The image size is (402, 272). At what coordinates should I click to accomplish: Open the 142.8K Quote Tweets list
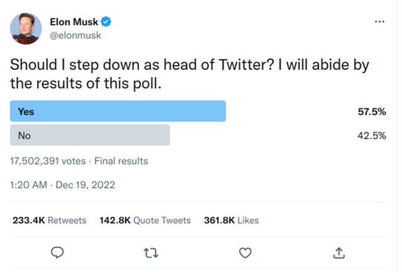145,220
